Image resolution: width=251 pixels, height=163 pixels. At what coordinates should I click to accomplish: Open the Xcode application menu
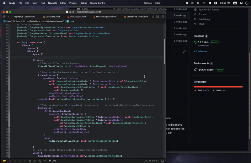12,3
